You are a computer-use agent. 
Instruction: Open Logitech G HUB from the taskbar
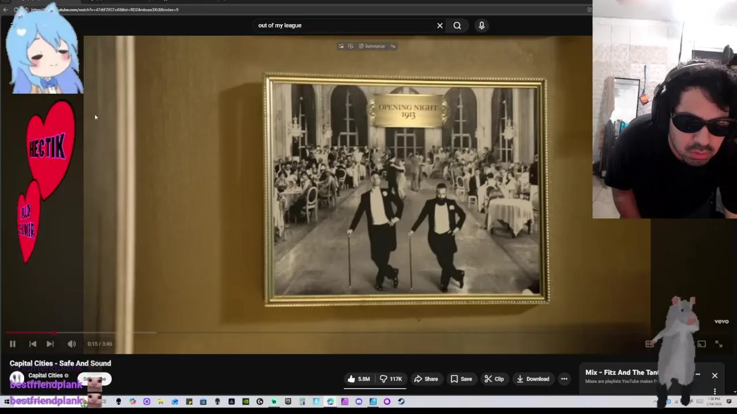tap(260, 401)
